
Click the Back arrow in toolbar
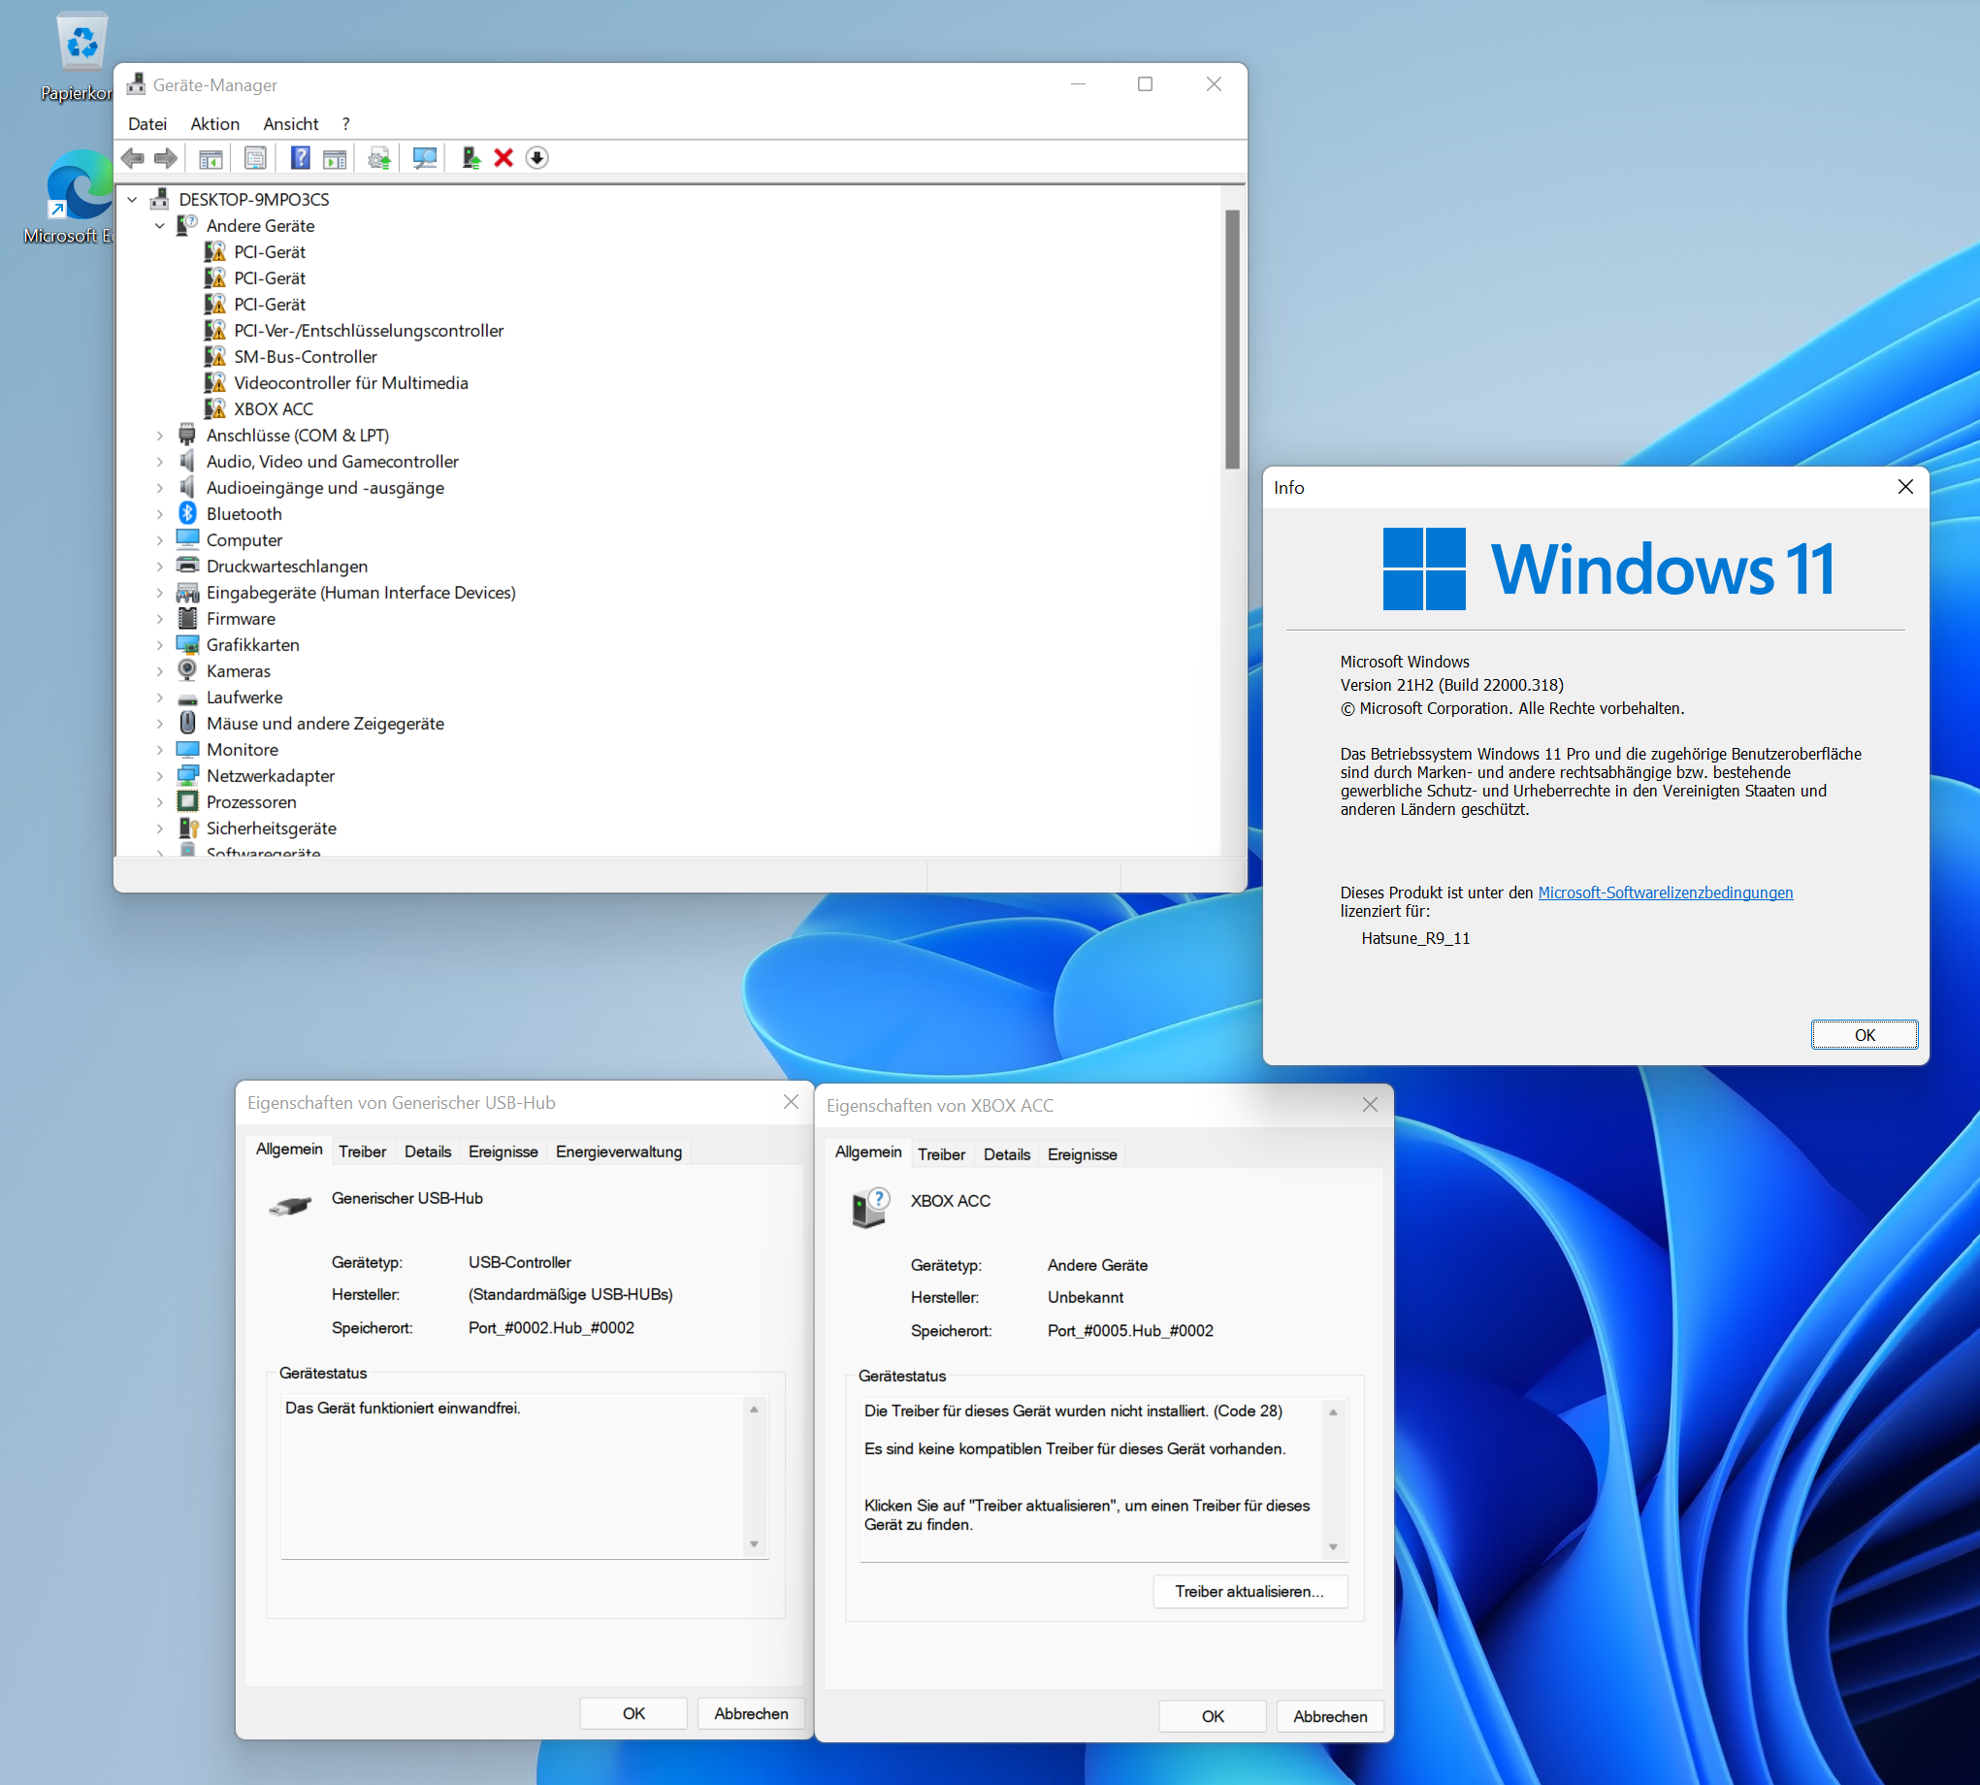tap(132, 158)
